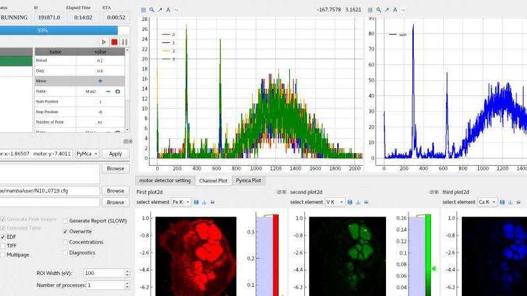Click download icon in second plot2d toolbar
527x296 pixels.
(358, 202)
